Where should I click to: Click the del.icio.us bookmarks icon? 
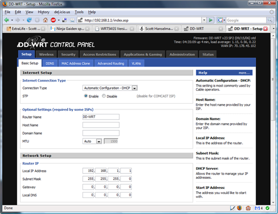tap(64, 20)
